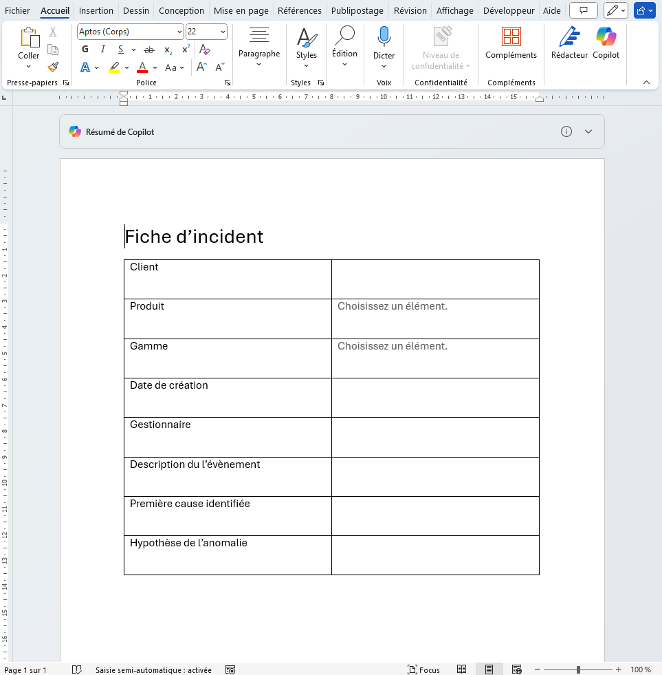Select the format painter brush icon

[53, 67]
